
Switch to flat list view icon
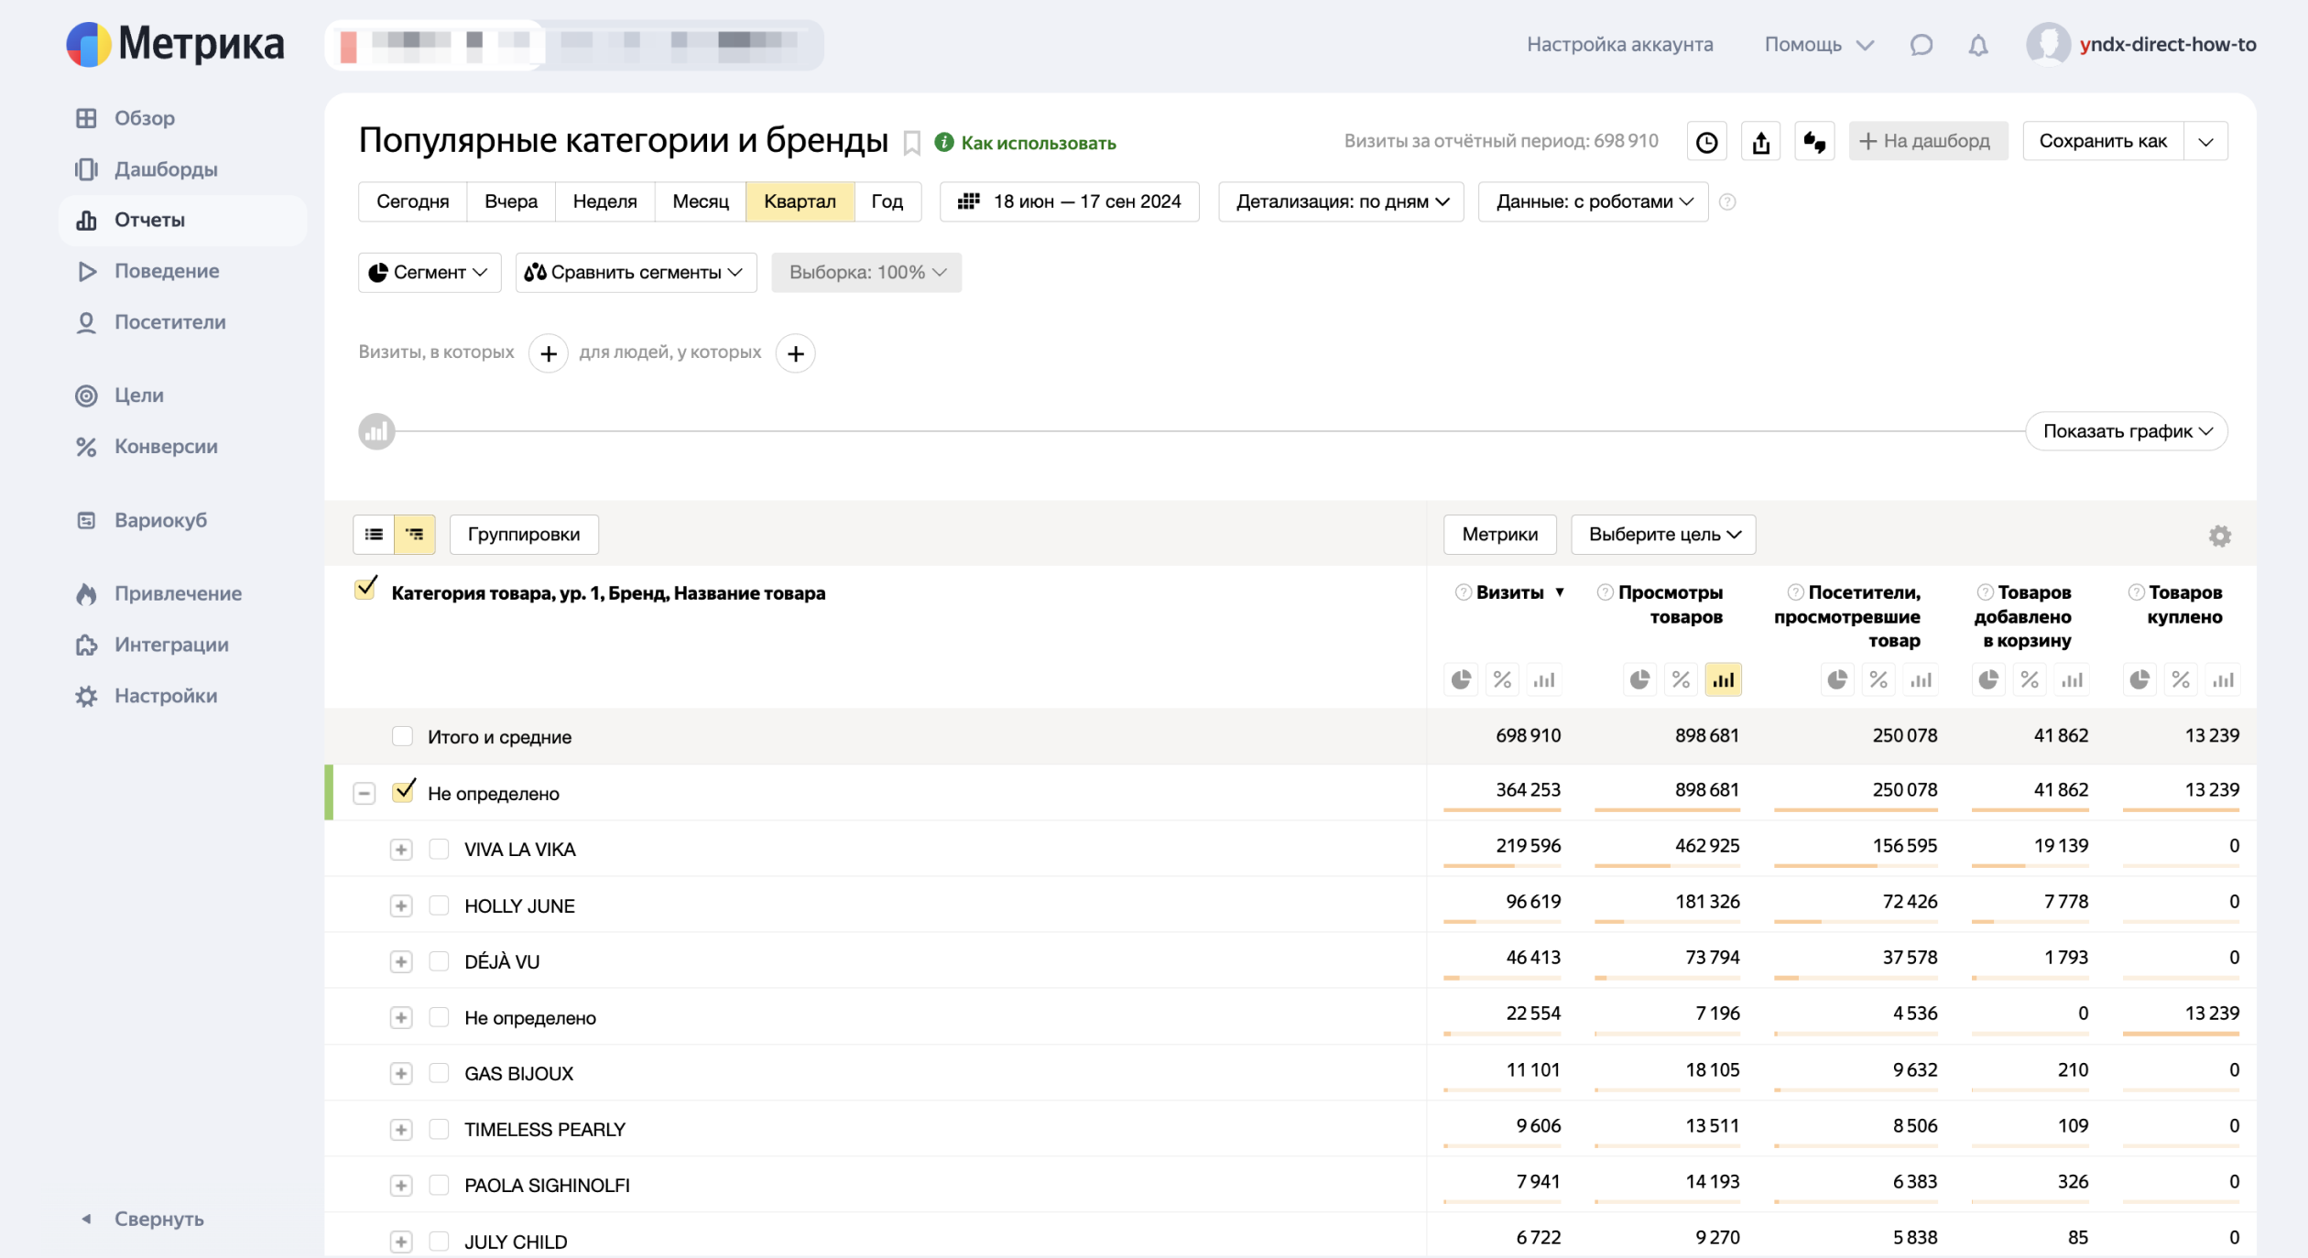[x=374, y=535]
